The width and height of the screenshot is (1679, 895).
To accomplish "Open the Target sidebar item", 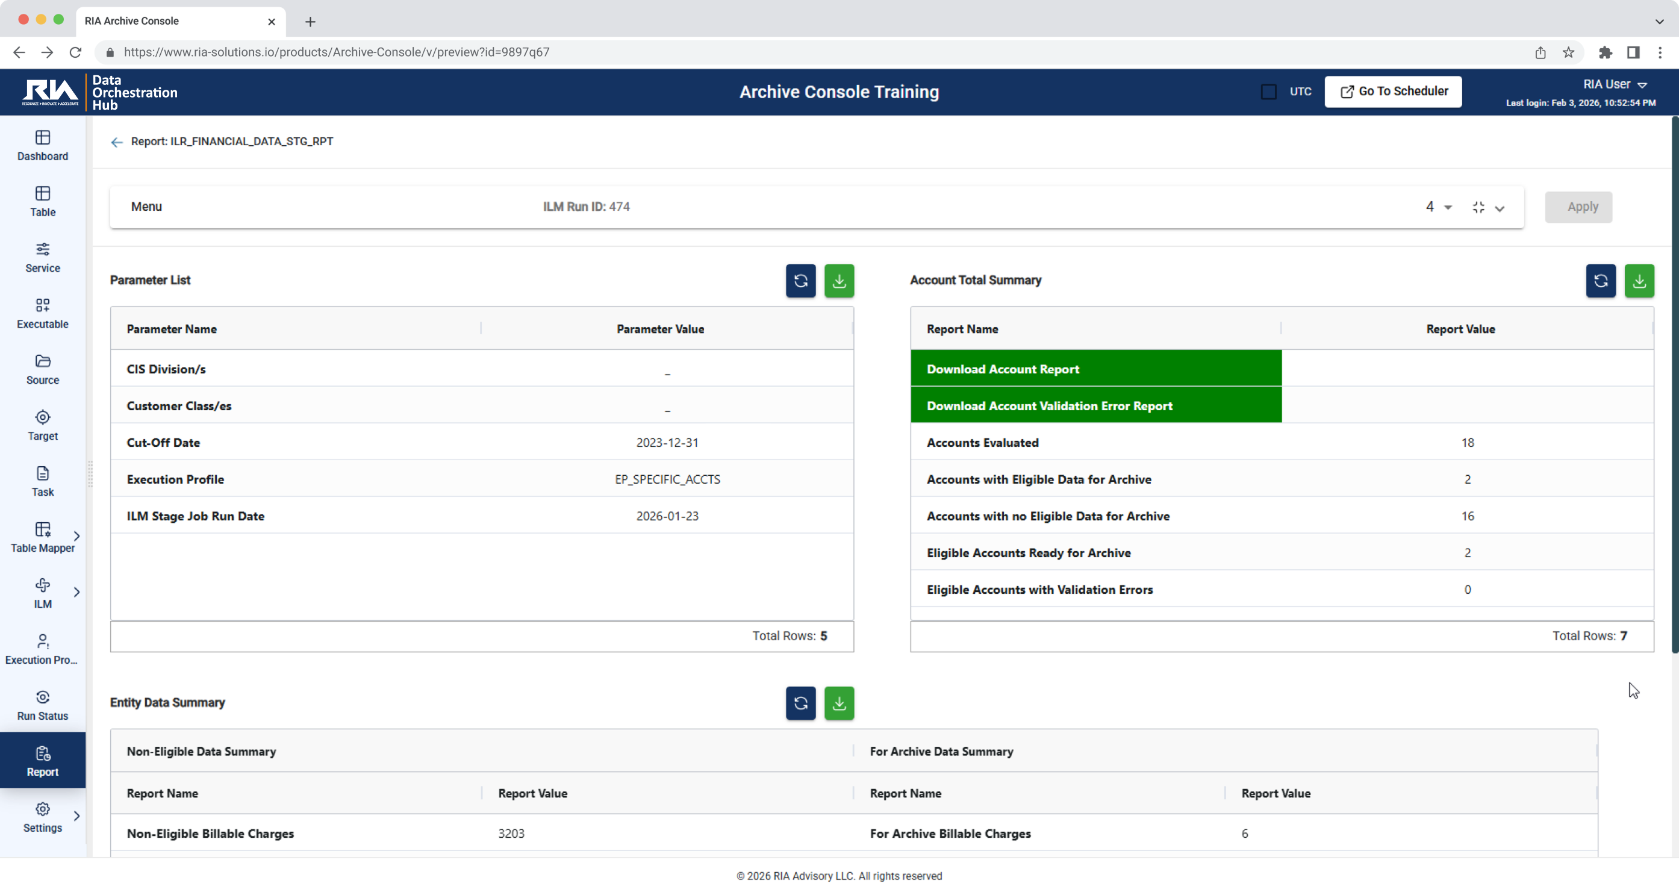I will [x=42, y=426].
